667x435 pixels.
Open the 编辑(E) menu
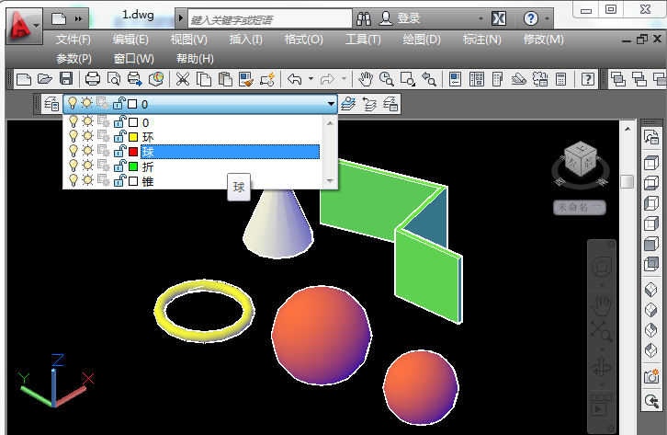click(x=130, y=40)
